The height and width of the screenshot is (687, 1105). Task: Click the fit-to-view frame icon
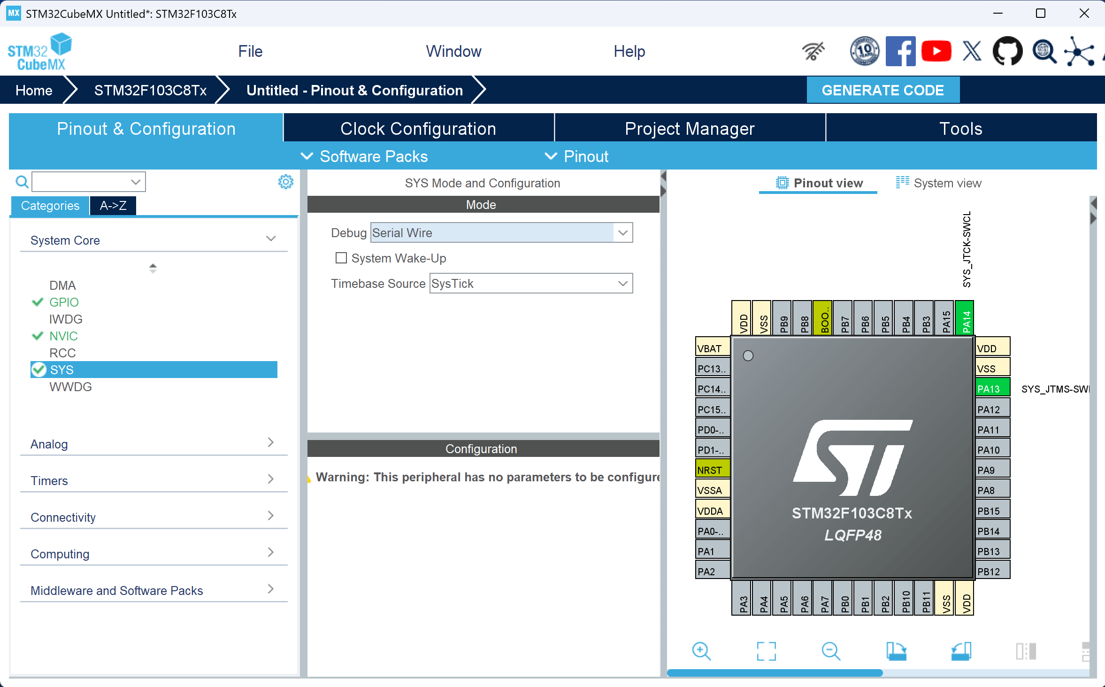(766, 651)
